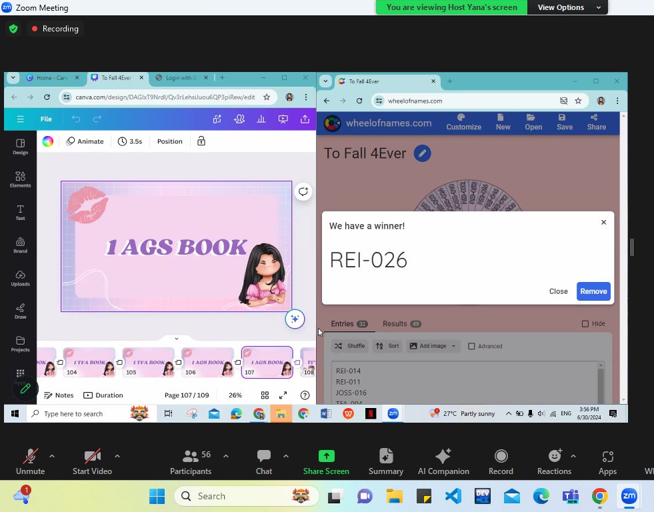Open the Canva analytics chart icon
The height and width of the screenshot is (512, 654).
coord(261,119)
